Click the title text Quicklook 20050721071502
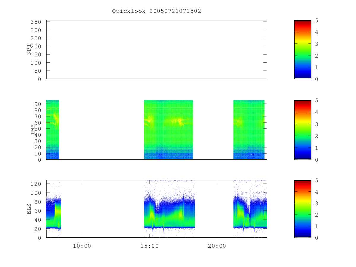Viewport: 356px width, 267px height. pyautogui.click(x=157, y=11)
